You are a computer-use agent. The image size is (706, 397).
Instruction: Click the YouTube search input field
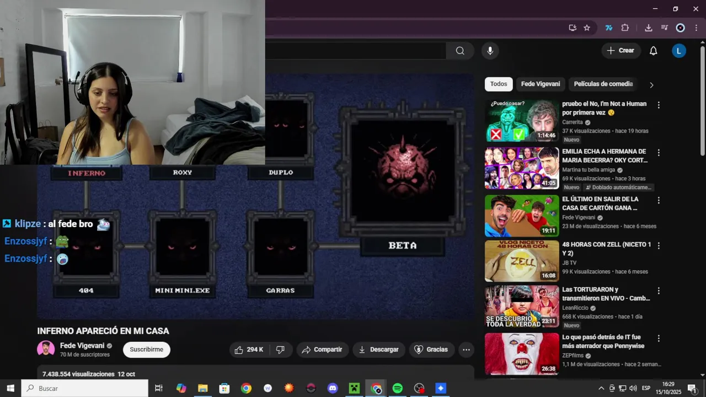click(356, 51)
